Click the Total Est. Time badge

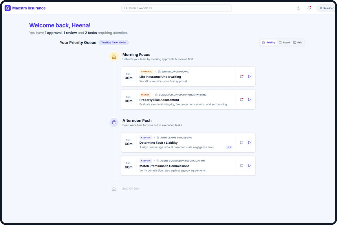point(113,42)
